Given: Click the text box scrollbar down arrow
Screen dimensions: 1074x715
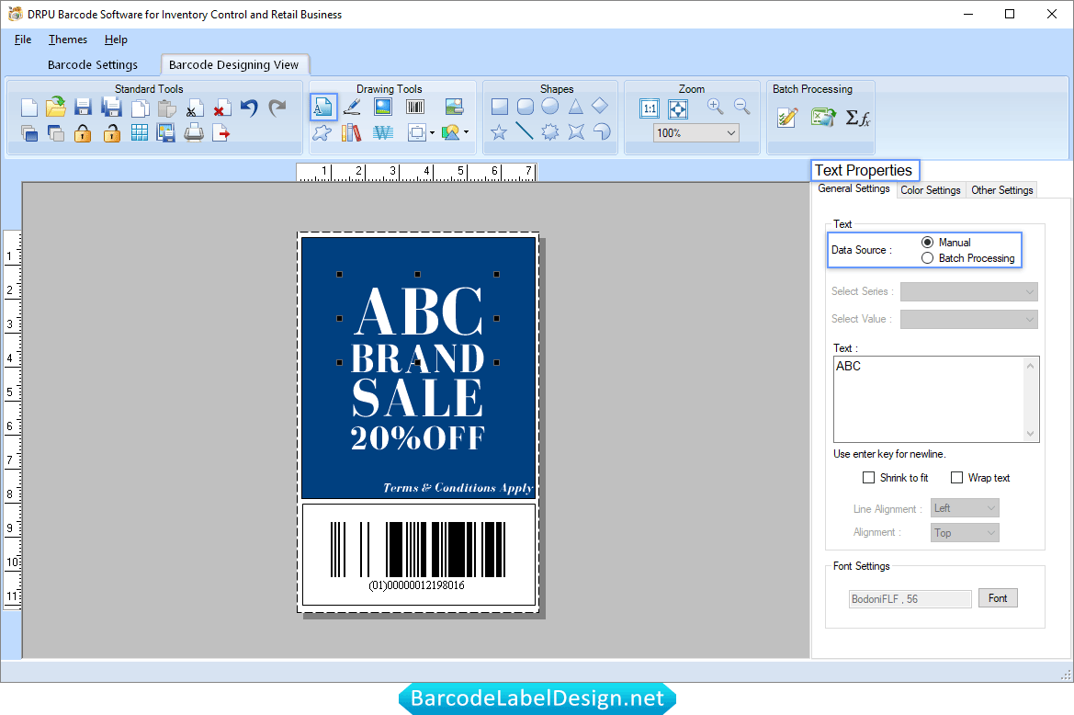Looking at the screenshot, I should [1031, 434].
